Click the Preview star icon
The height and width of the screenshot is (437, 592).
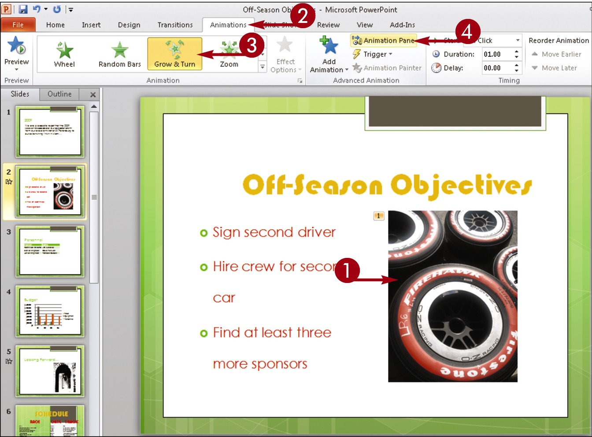click(x=16, y=46)
